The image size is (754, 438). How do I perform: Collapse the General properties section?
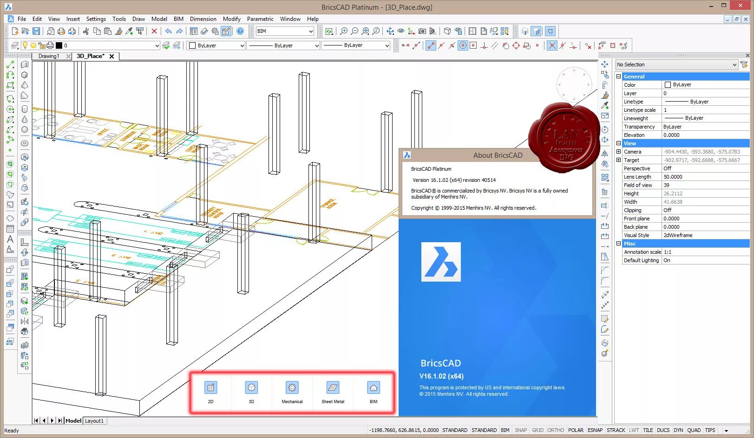(618, 76)
